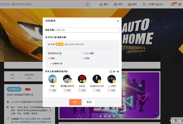This screenshot has height=124, width=183.
Task: Open the 首页 home link
Action: click(104, 4)
